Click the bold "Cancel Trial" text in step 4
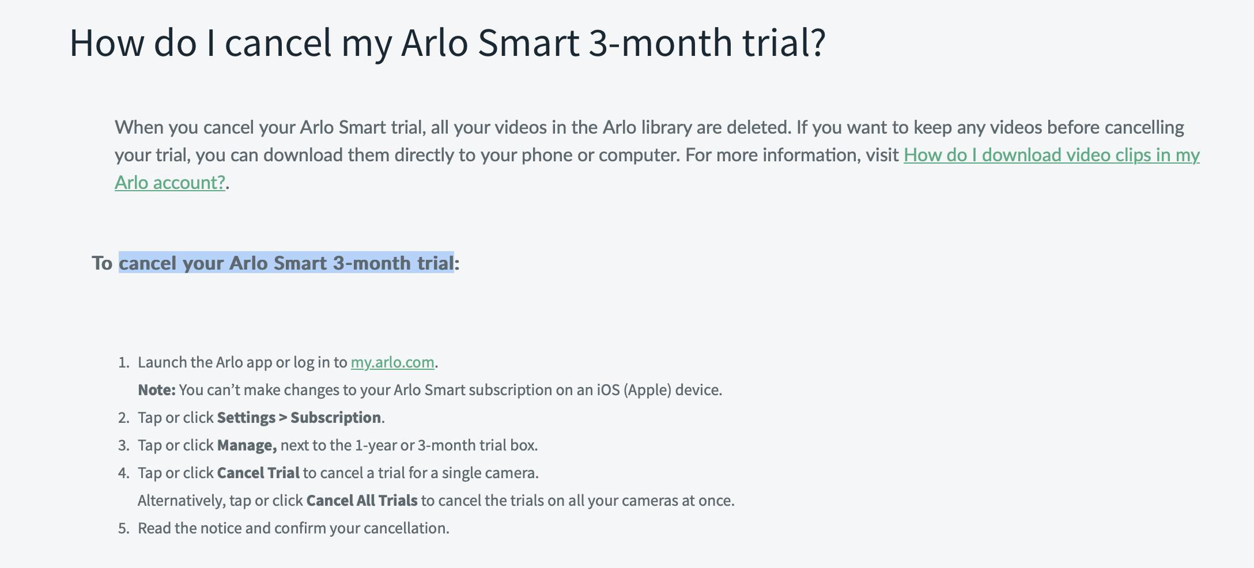 tap(258, 473)
